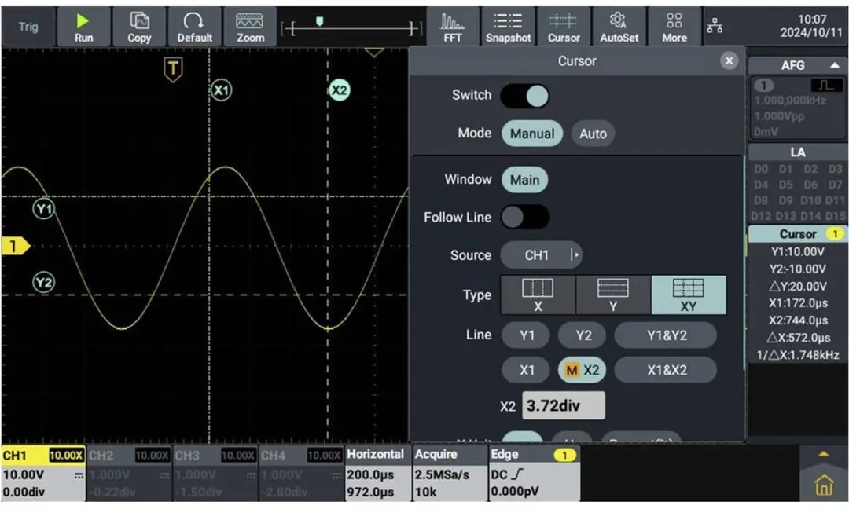Select the Y1 cursor marker
849x509 pixels.
pyautogui.click(x=44, y=209)
